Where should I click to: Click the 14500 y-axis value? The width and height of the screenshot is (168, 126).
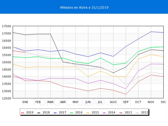click(6, 69)
